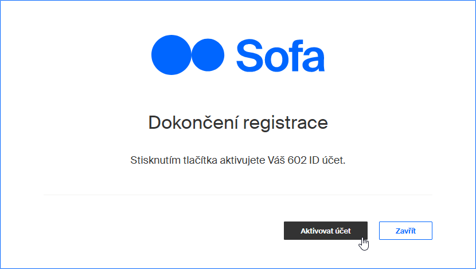Click the word Stisknutím starting the message

click(155, 160)
